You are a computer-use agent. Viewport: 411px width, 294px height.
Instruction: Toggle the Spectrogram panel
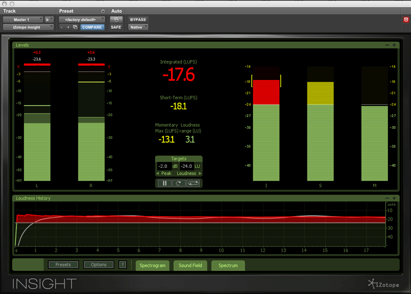(x=152, y=265)
